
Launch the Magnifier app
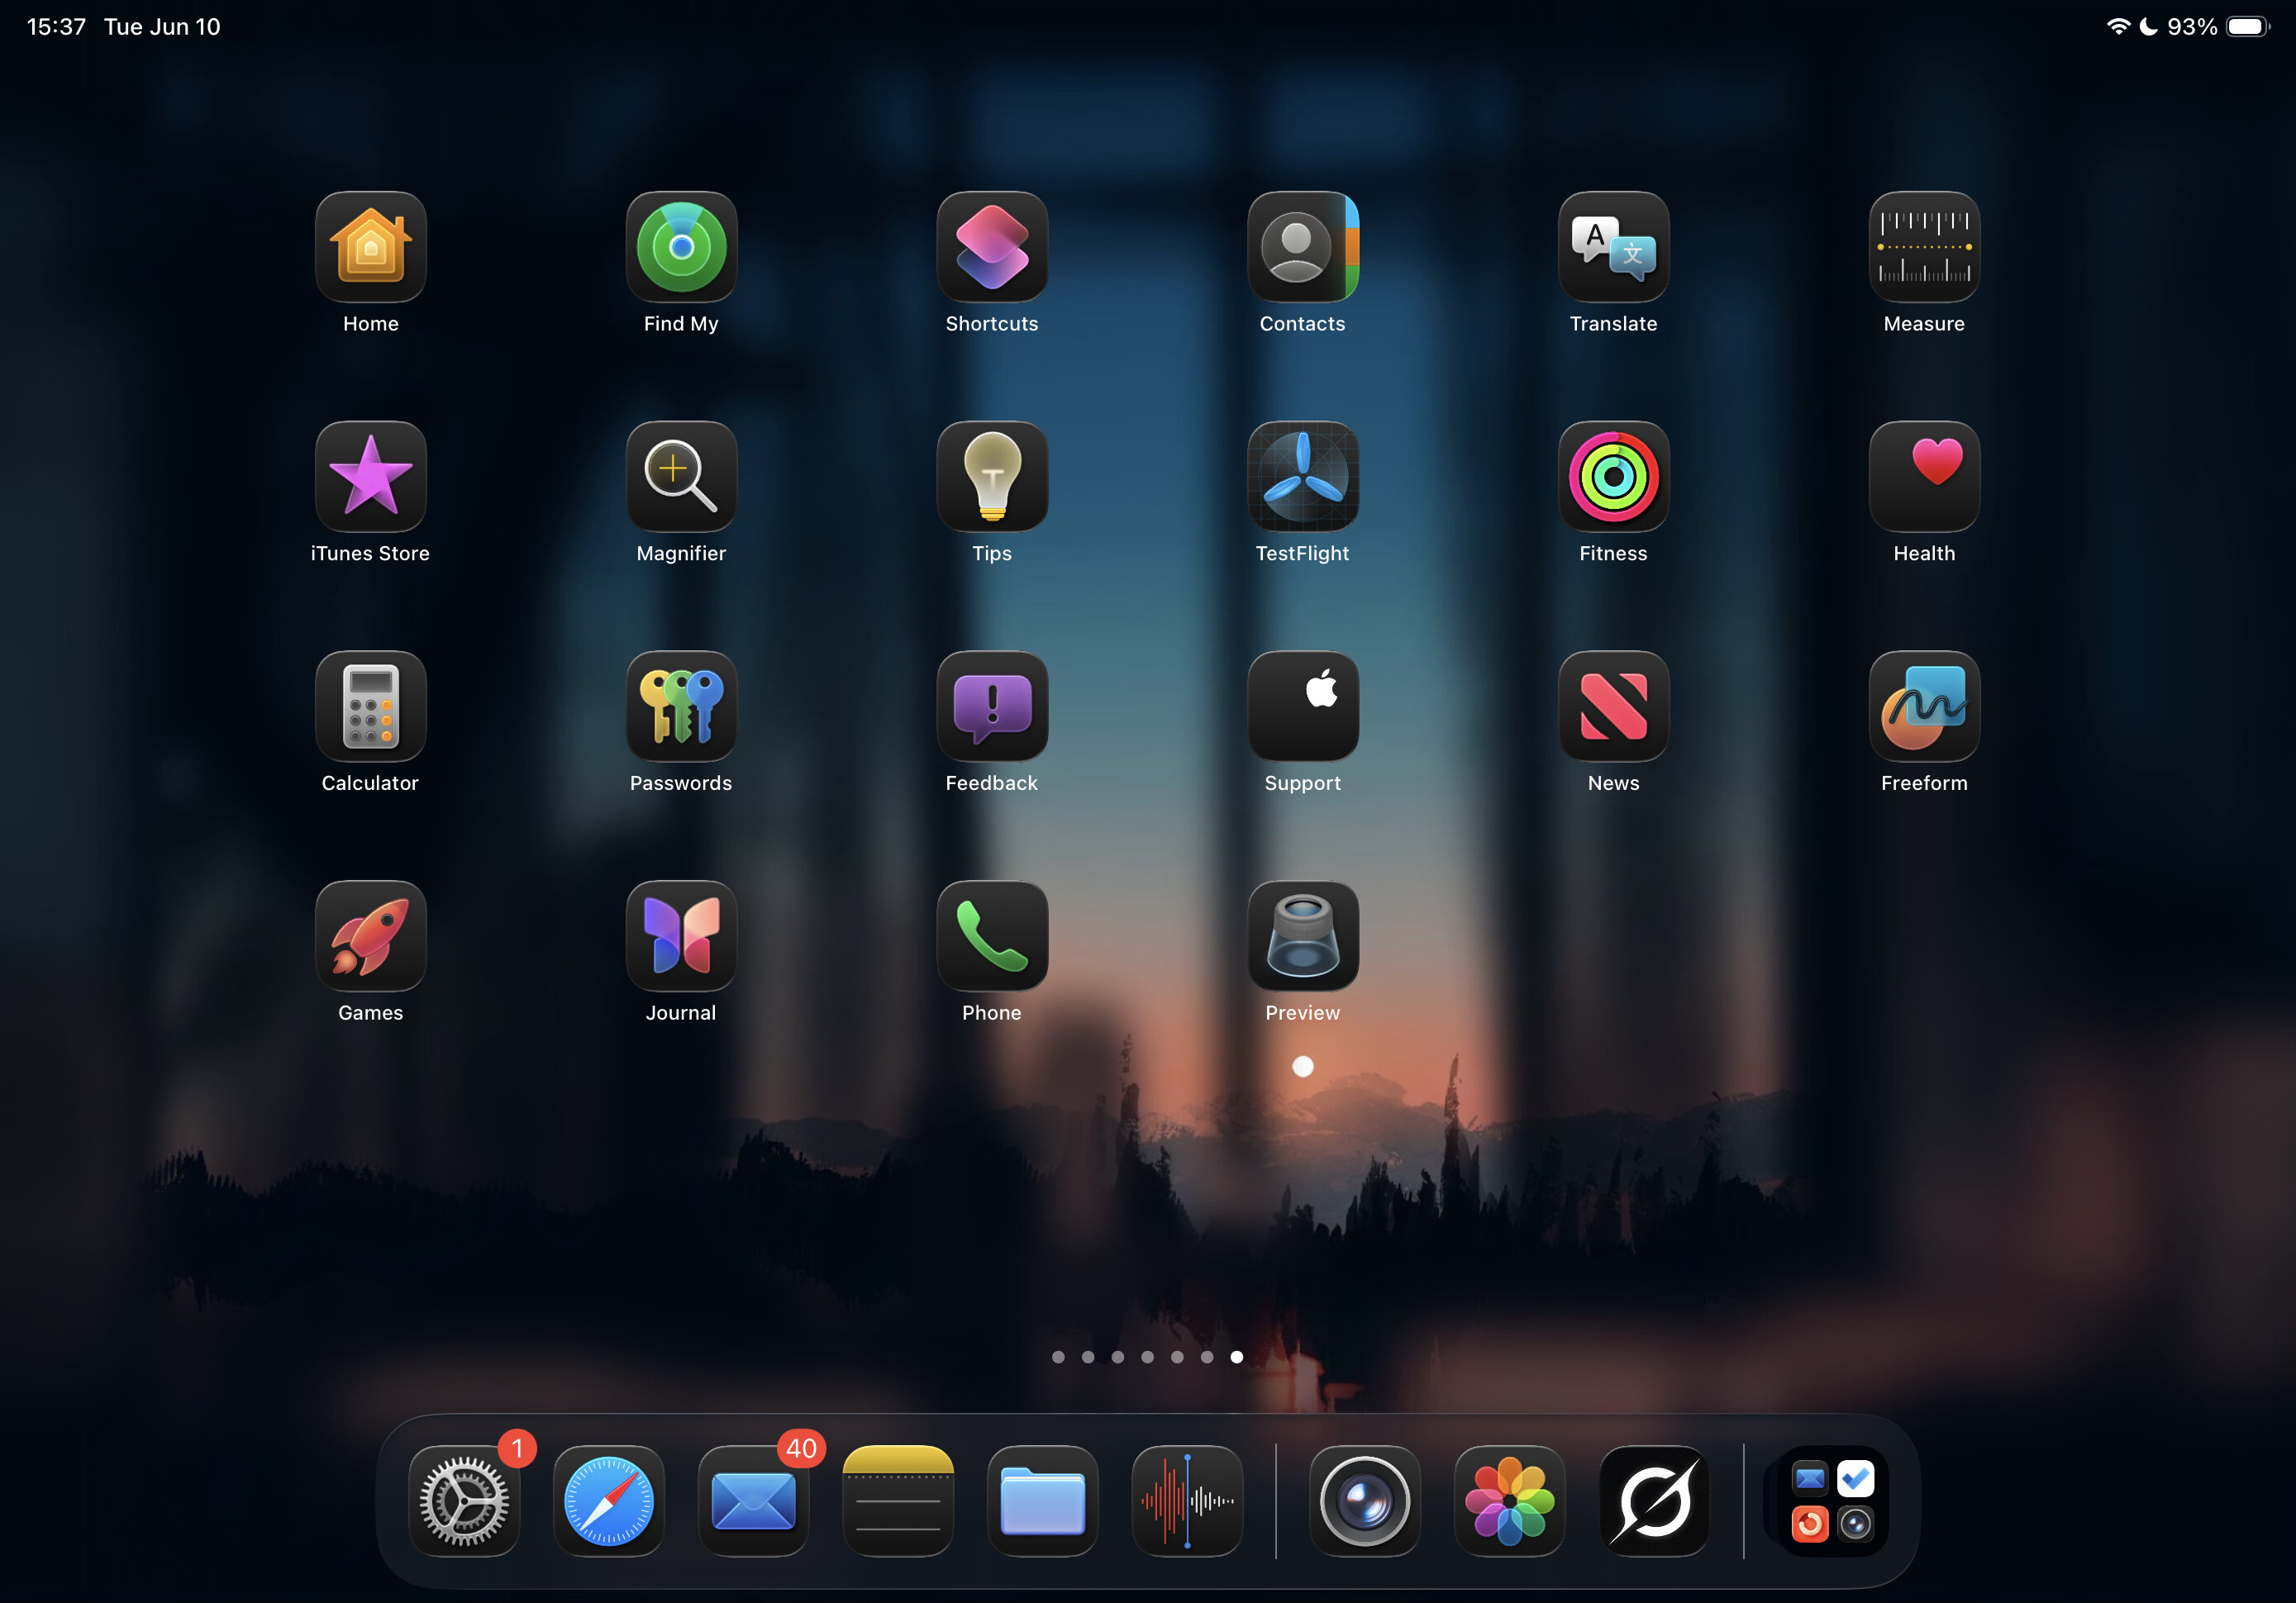click(x=681, y=477)
